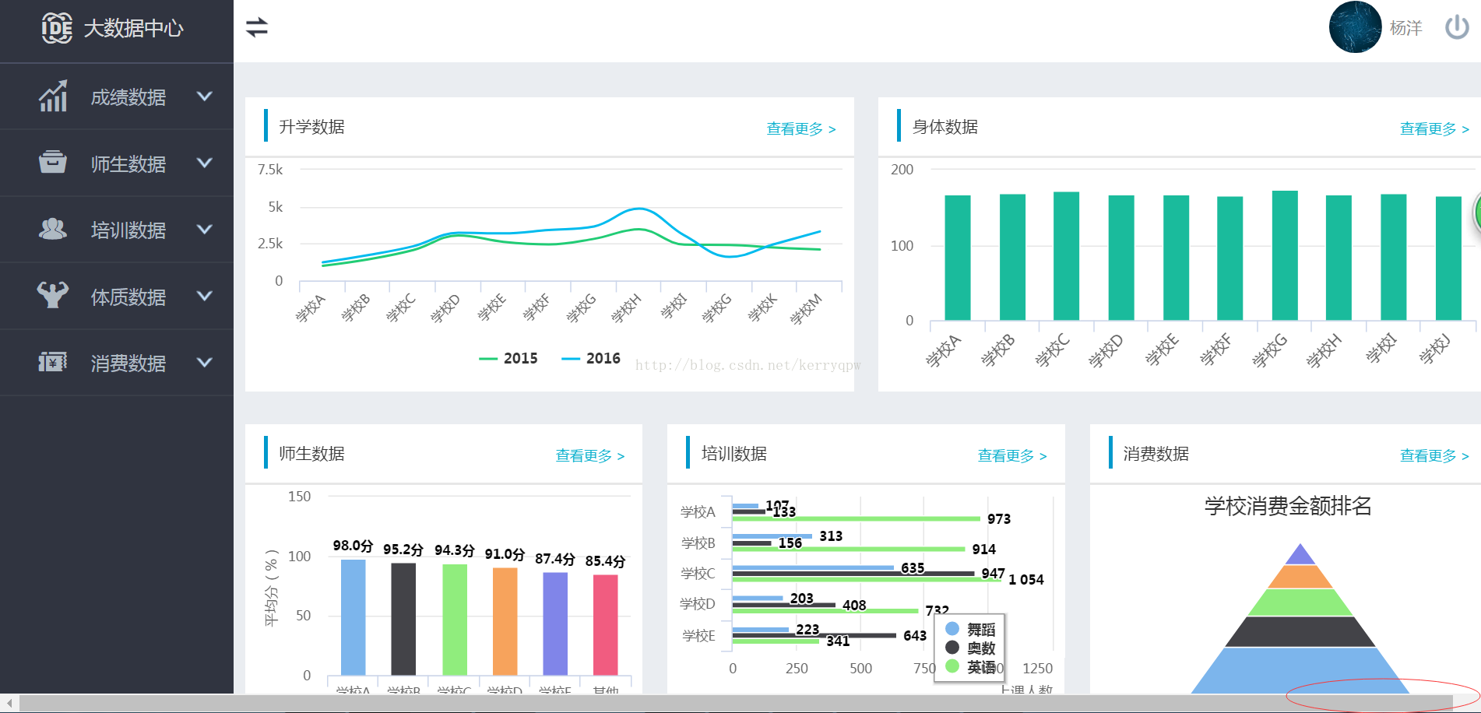Viewport: 1481px width, 713px height.
Task: Click the 学校G bar in 身体数据 chart
Action: coord(1285,255)
